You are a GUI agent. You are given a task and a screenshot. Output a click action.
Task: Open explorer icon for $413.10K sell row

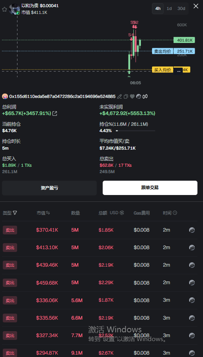tap(192, 248)
